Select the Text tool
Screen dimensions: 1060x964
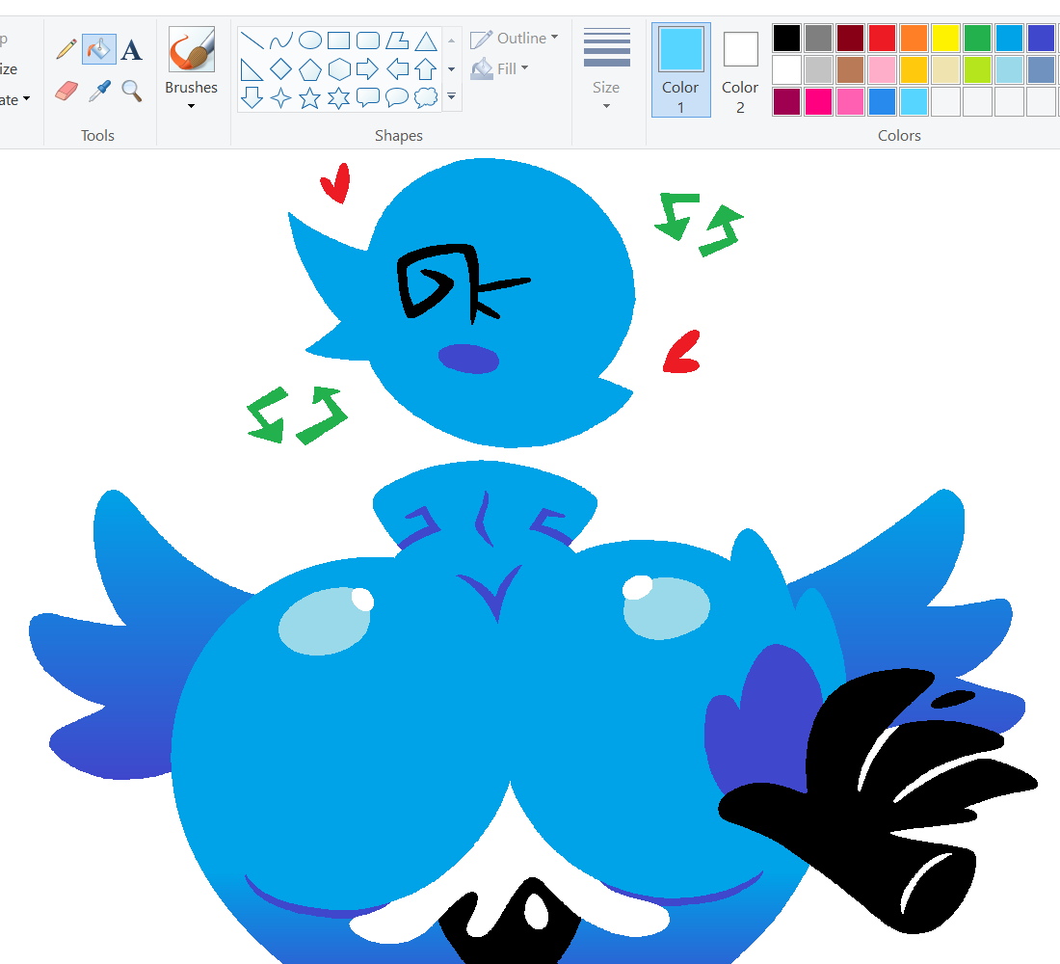click(132, 49)
